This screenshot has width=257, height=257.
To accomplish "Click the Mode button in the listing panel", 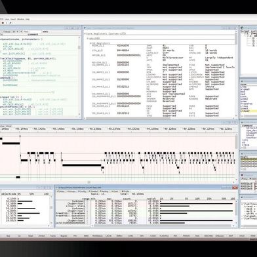I will click(7, 31).
